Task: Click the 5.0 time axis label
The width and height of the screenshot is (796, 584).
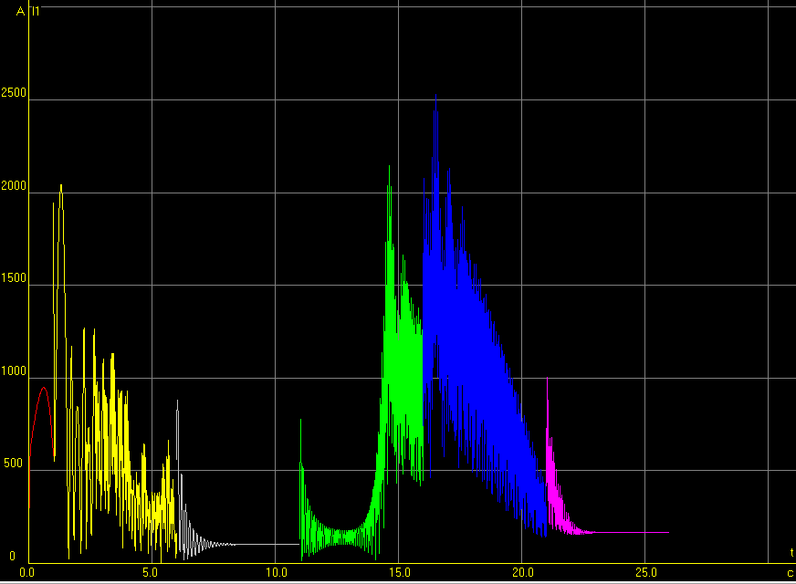Action: [150, 573]
